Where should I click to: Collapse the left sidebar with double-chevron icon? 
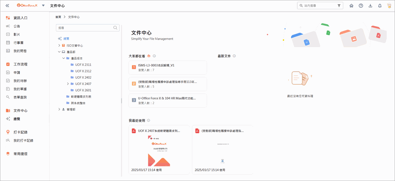(7, 6)
